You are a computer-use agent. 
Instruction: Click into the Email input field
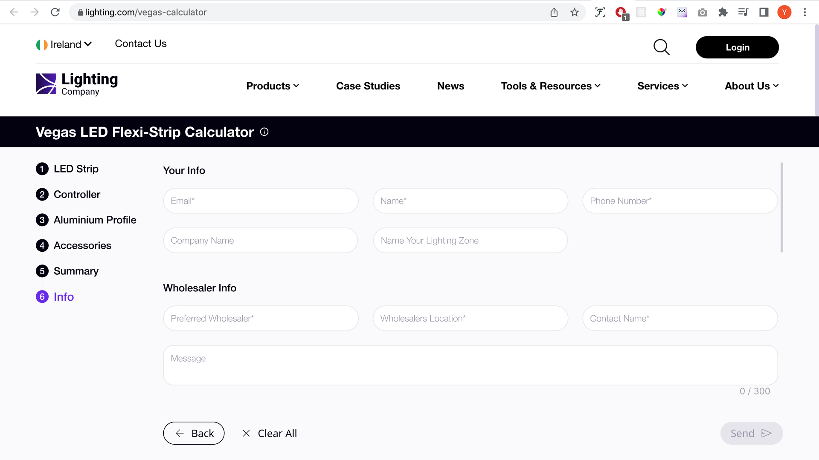(261, 201)
